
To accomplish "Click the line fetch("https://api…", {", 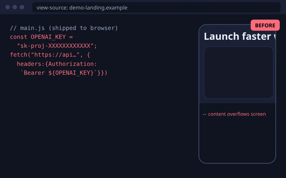I will 50,55.
